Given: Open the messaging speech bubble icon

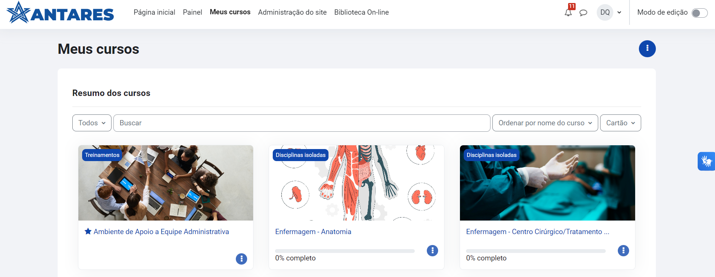Looking at the screenshot, I should pos(583,13).
